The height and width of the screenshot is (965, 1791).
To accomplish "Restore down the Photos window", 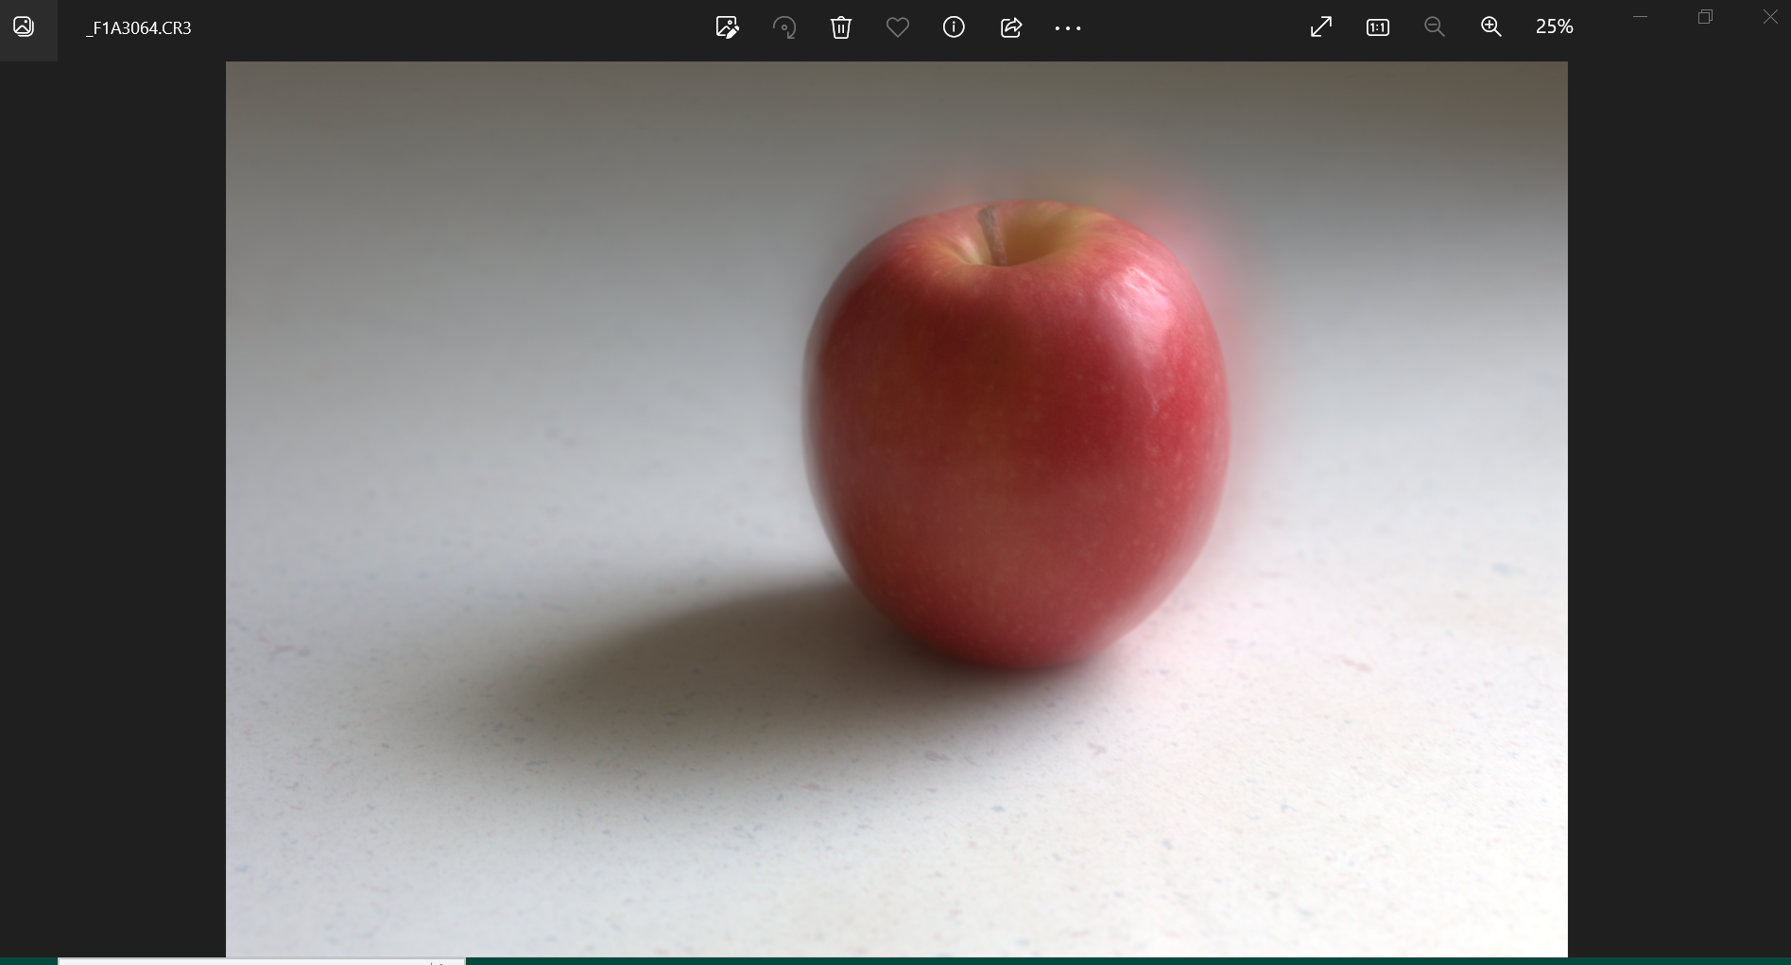I will 1705,16.
